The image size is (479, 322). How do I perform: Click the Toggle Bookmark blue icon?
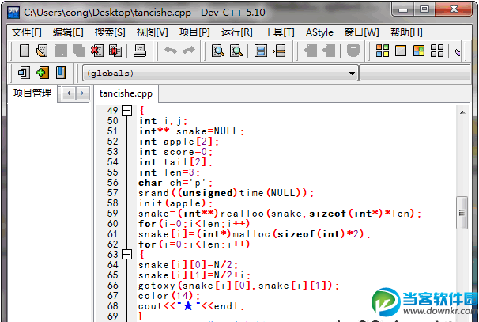click(x=61, y=73)
